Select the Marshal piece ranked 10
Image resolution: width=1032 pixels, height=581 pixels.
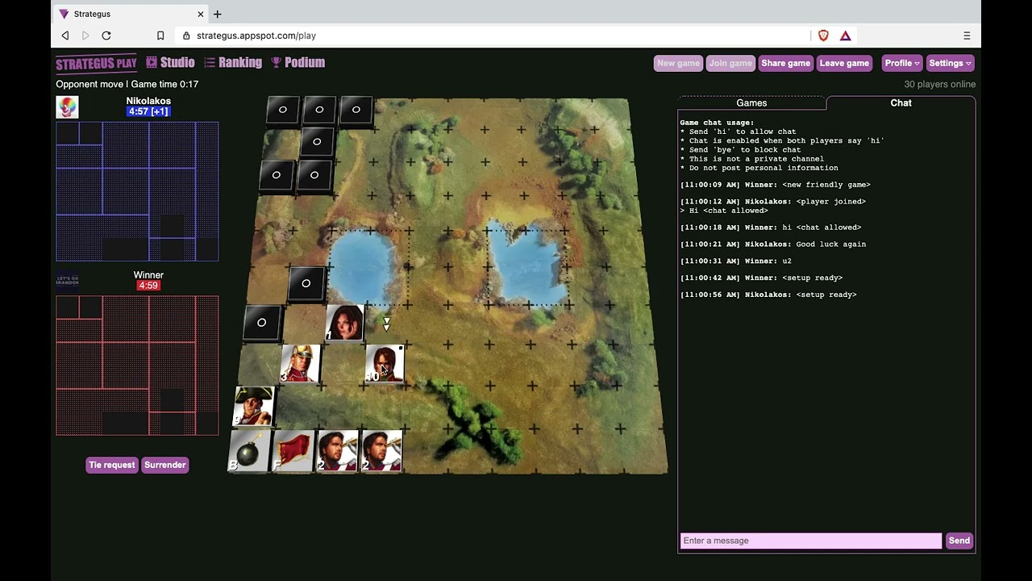tap(385, 364)
